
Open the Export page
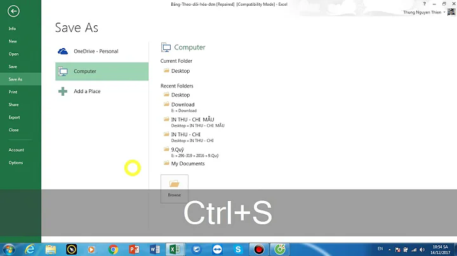pos(14,117)
